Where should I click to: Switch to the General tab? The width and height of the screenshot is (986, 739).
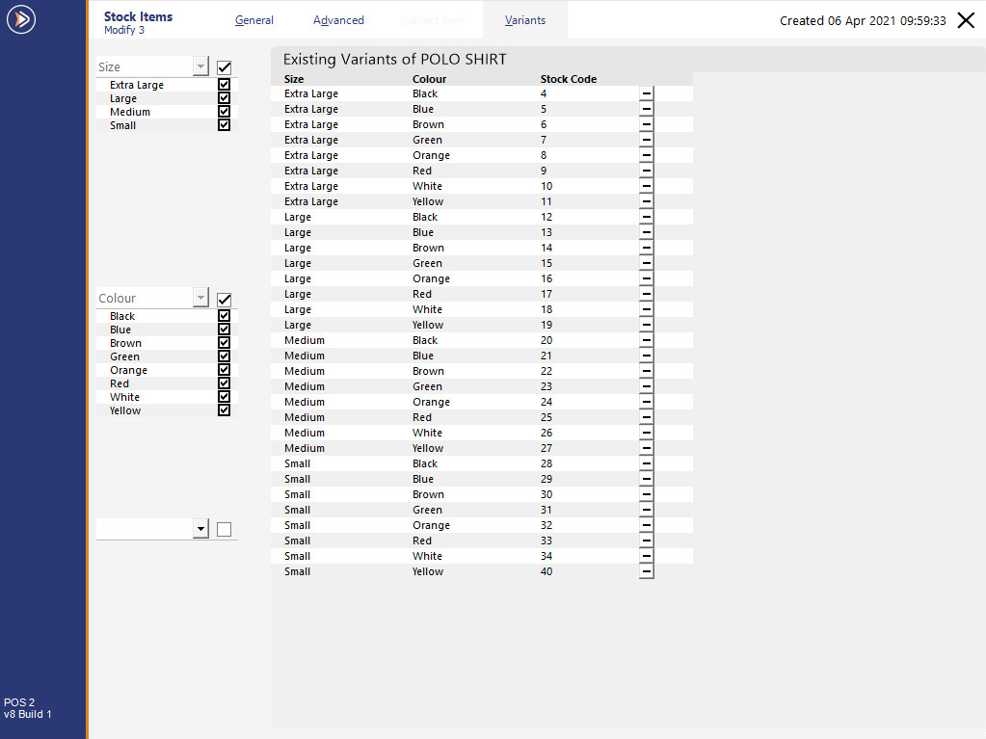[253, 19]
